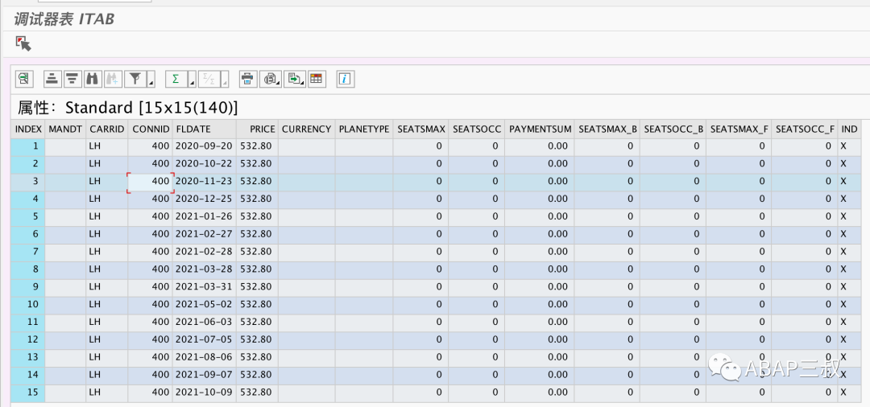Open Find with the binoculars icon

coord(92,79)
